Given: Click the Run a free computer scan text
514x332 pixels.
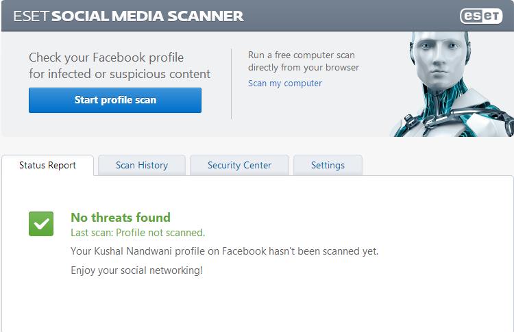Looking at the screenshot, I should click(301, 55).
